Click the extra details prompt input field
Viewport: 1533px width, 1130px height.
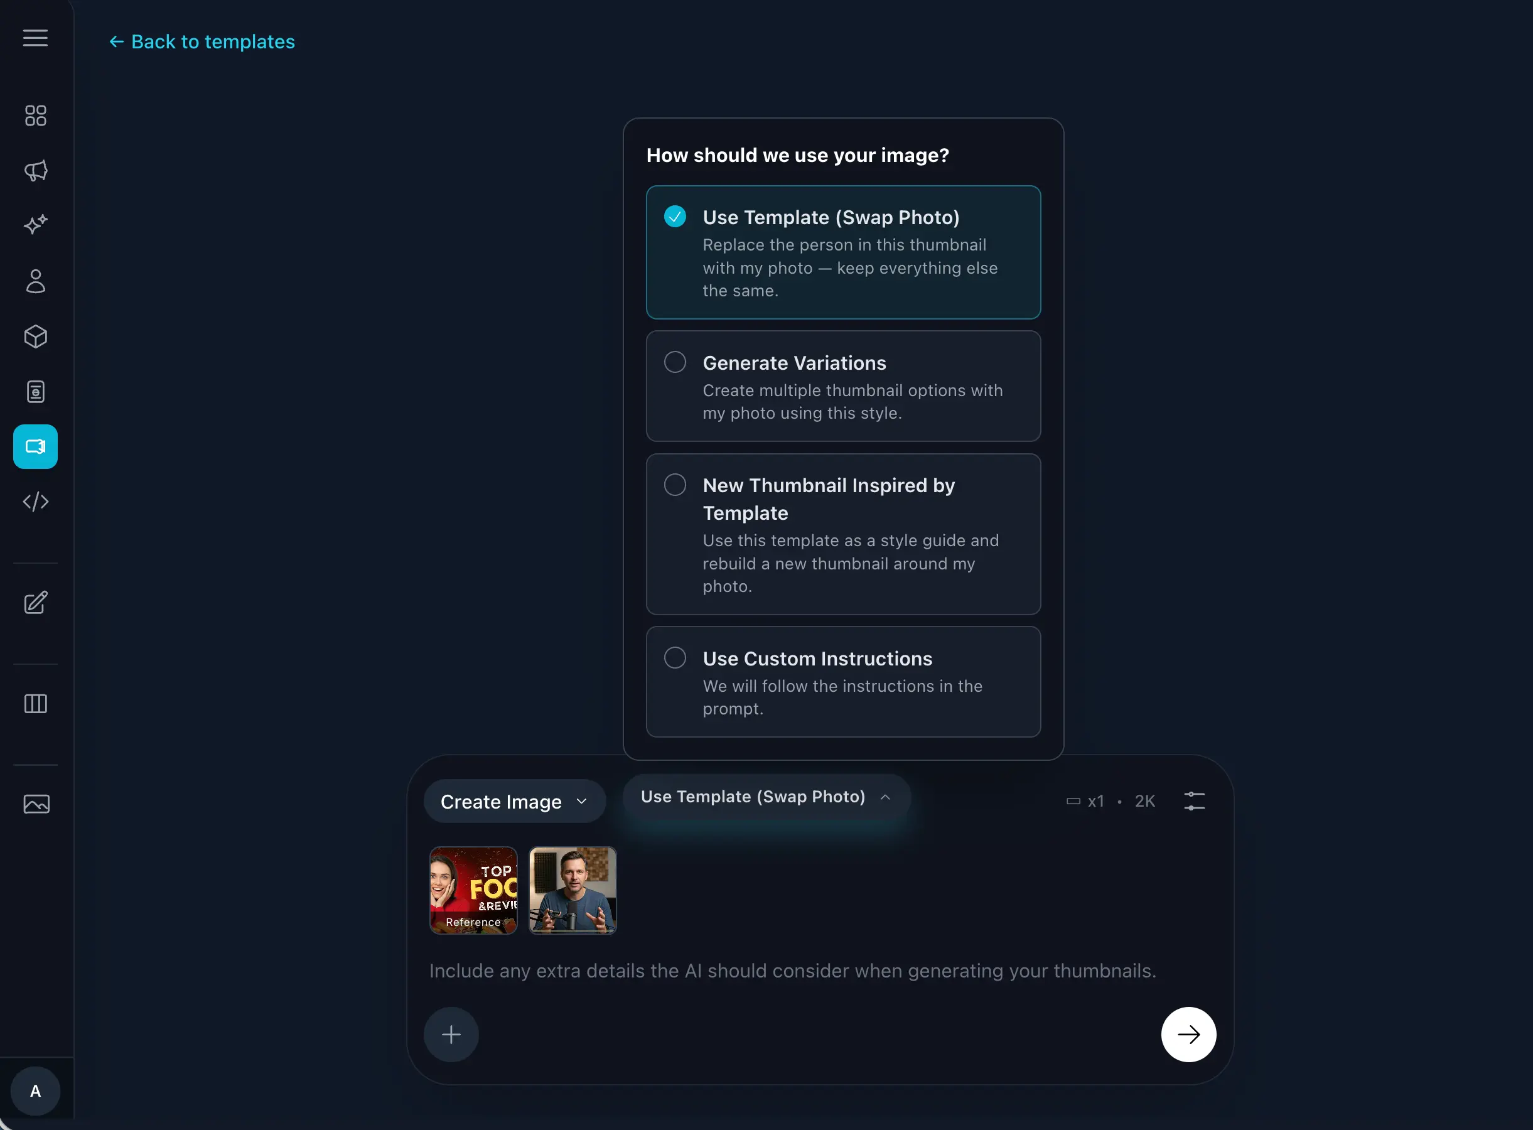pos(792,971)
